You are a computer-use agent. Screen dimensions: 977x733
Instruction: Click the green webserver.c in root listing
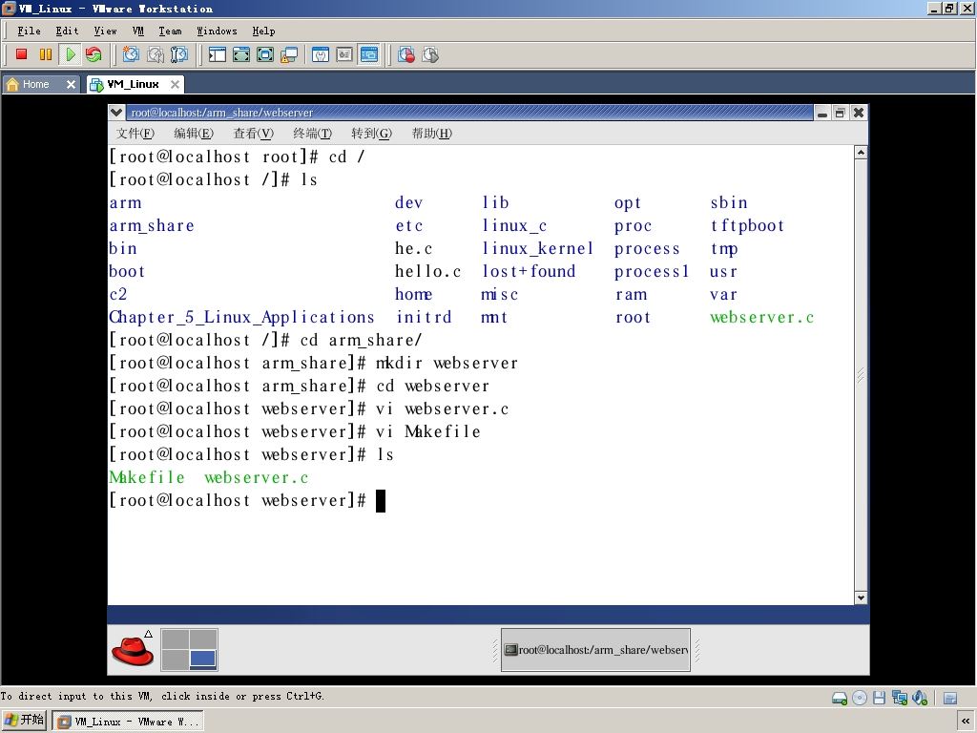(762, 317)
